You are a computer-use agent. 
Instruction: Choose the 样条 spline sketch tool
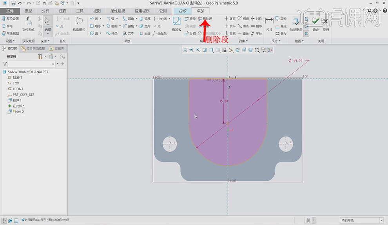(112, 33)
